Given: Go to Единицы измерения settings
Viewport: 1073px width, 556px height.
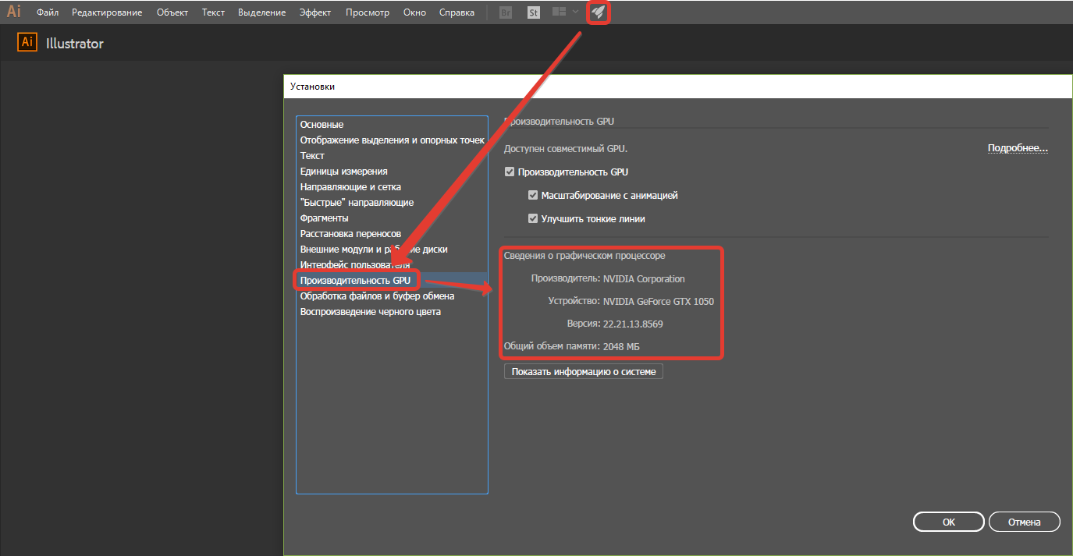Looking at the screenshot, I should [x=392, y=172].
